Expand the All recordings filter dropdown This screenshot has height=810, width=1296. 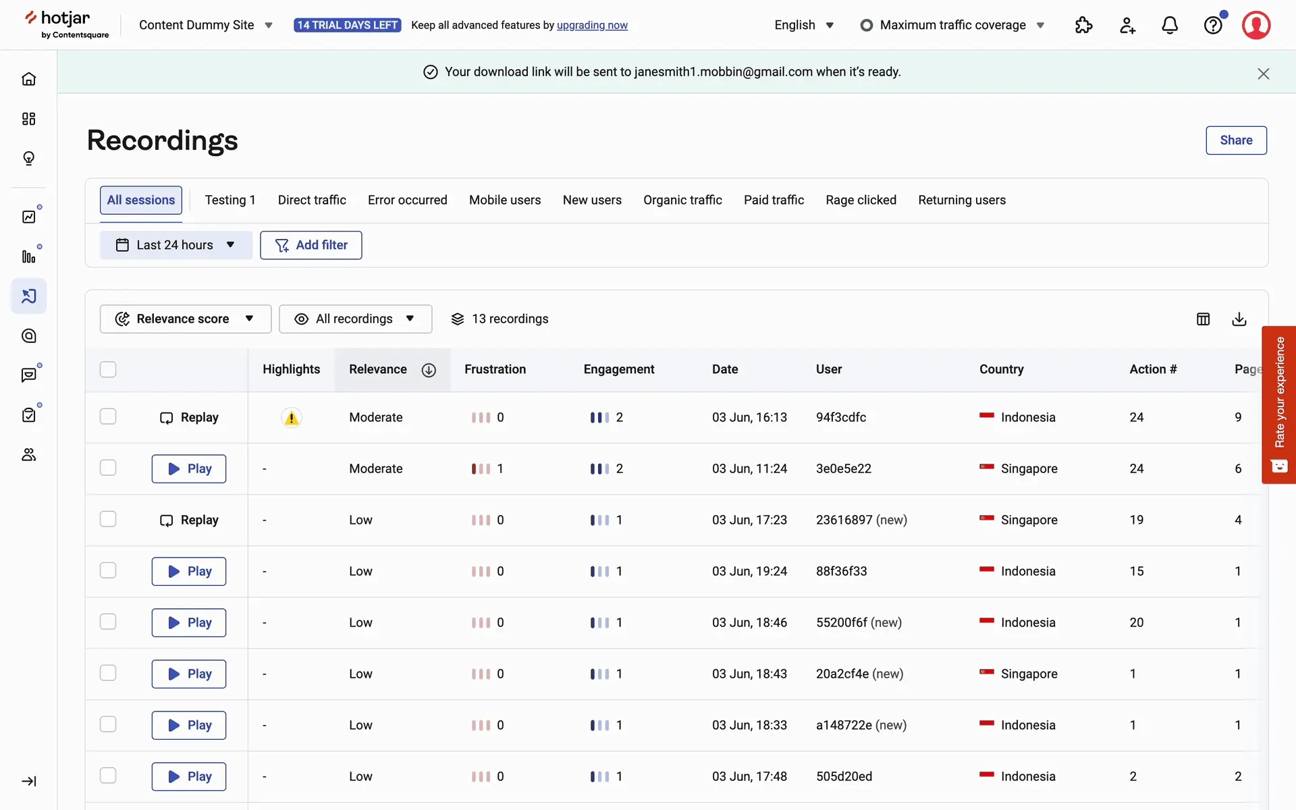click(x=355, y=319)
